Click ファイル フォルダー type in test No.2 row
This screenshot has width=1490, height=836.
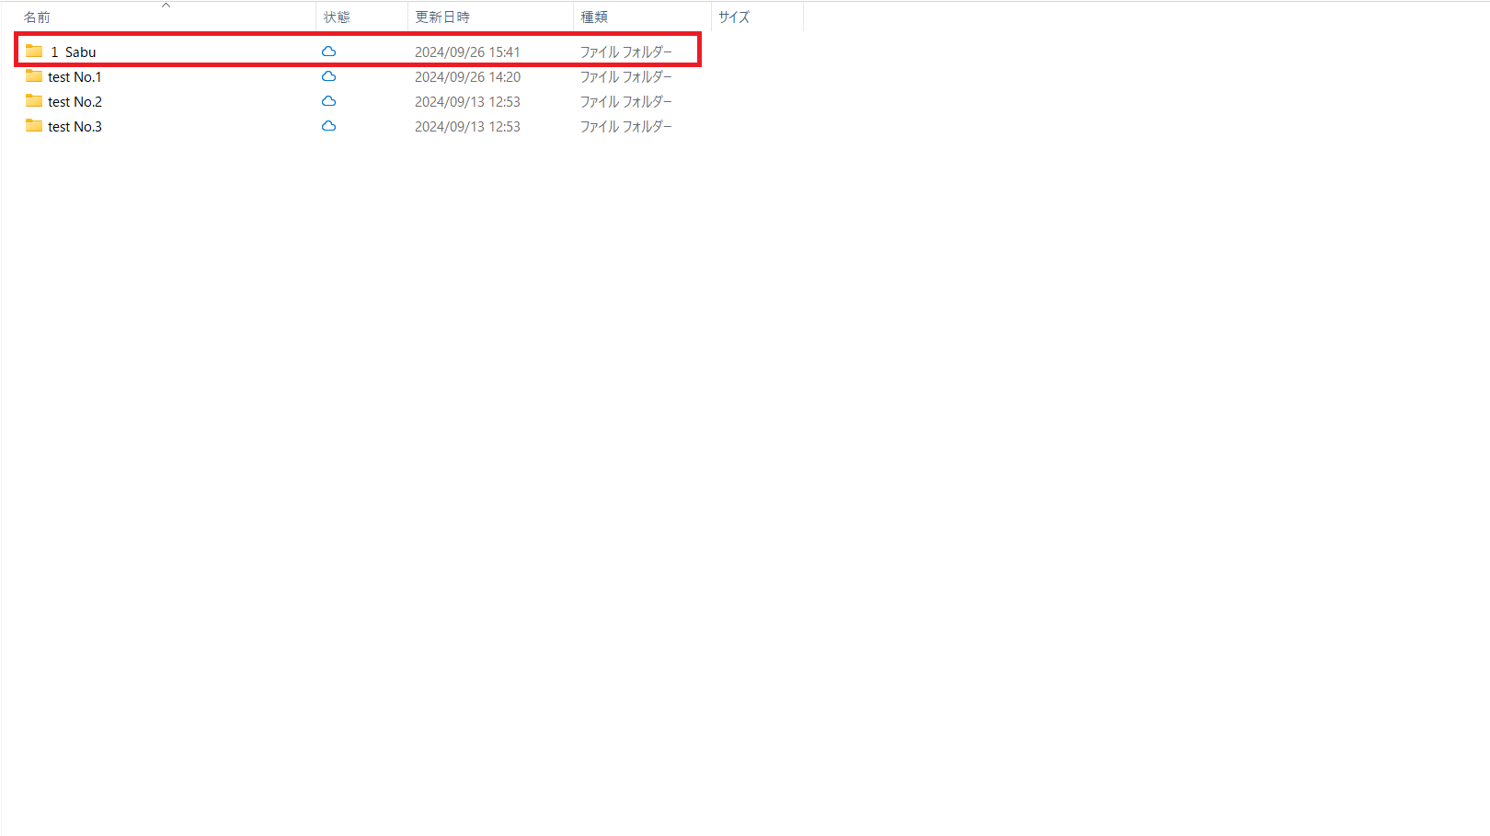626,101
